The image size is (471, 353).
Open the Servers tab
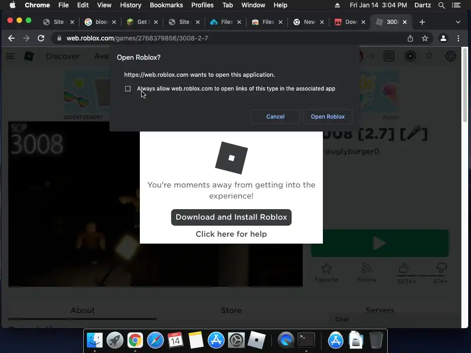click(x=379, y=310)
